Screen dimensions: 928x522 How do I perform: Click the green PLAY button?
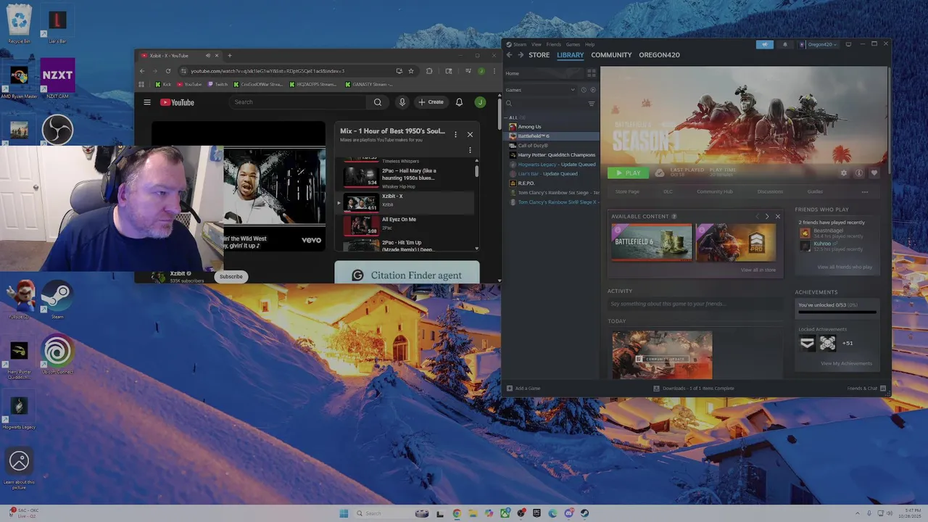628,173
